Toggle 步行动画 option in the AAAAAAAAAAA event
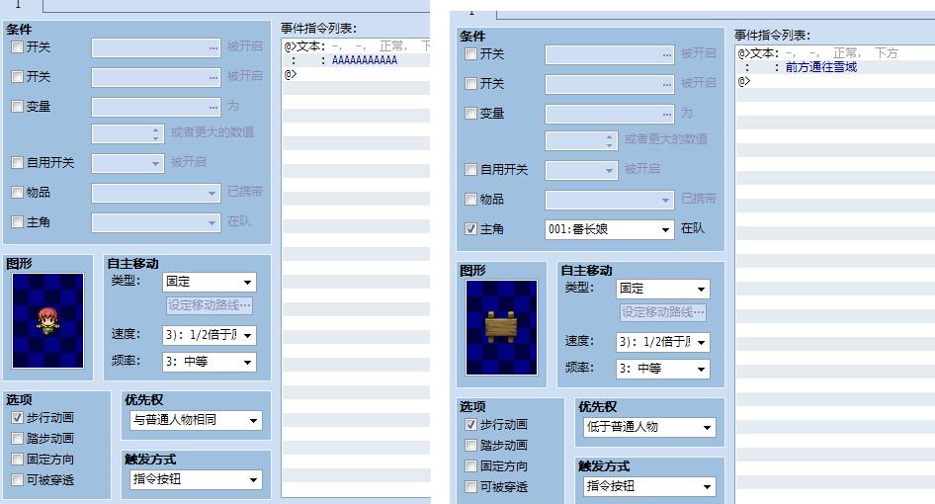The width and height of the screenshot is (935, 504). pyautogui.click(x=17, y=417)
